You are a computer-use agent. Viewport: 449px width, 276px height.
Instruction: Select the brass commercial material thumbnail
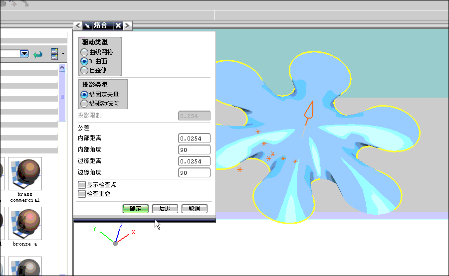(x=25, y=173)
